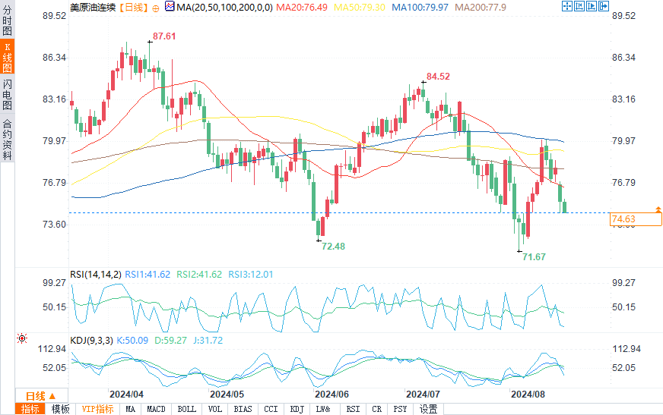Image resolution: width=663 pixels, height=415 pixels.
Task: Click the MA(20,50,100,200,0,0) parameter label
Action: point(224,7)
